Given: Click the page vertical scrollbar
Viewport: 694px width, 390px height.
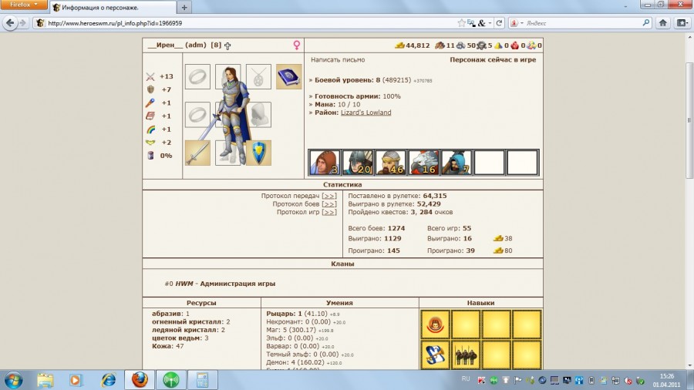Looking at the screenshot, I should [x=689, y=120].
